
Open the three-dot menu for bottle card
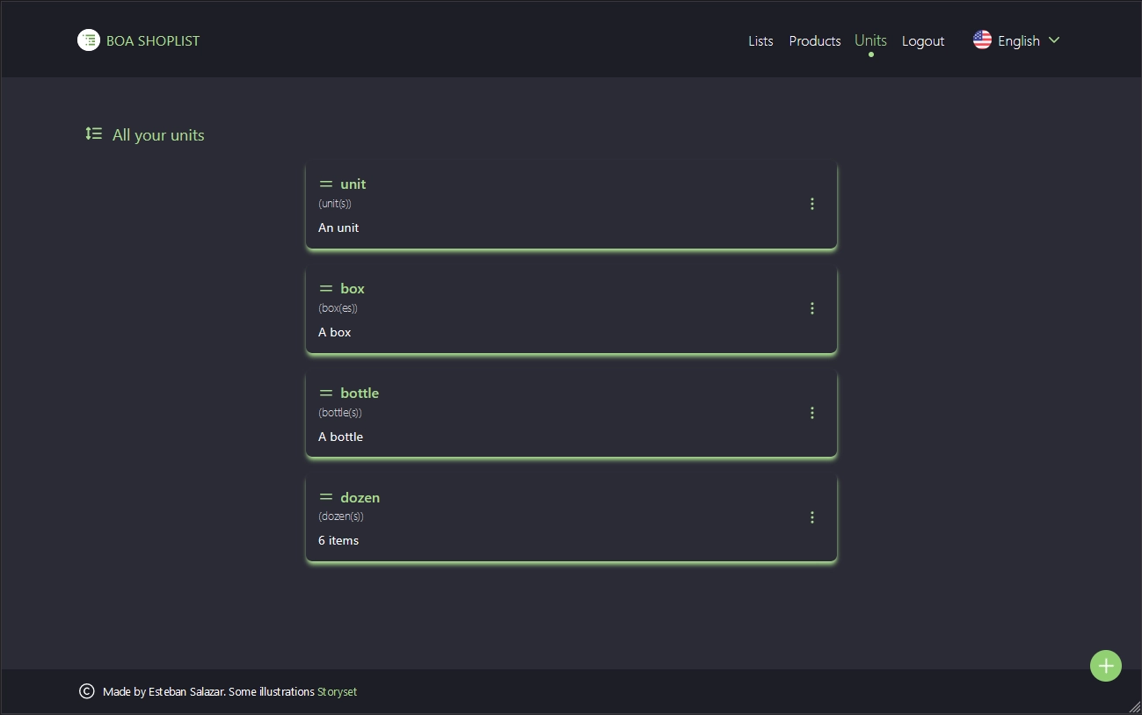click(811, 413)
